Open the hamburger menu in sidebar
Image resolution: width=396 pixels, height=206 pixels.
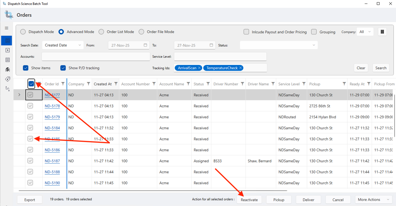(x=7, y=28)
